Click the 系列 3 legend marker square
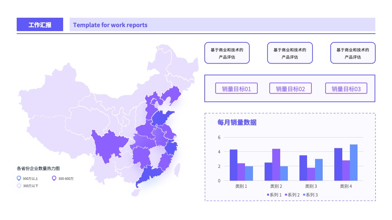392x220 pixels. click(304, 195)
